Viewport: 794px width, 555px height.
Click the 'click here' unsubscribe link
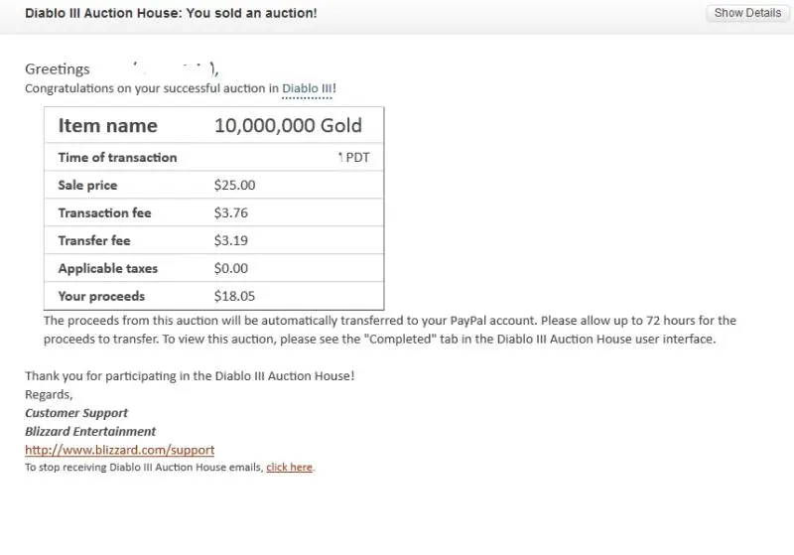click(289, 467)
